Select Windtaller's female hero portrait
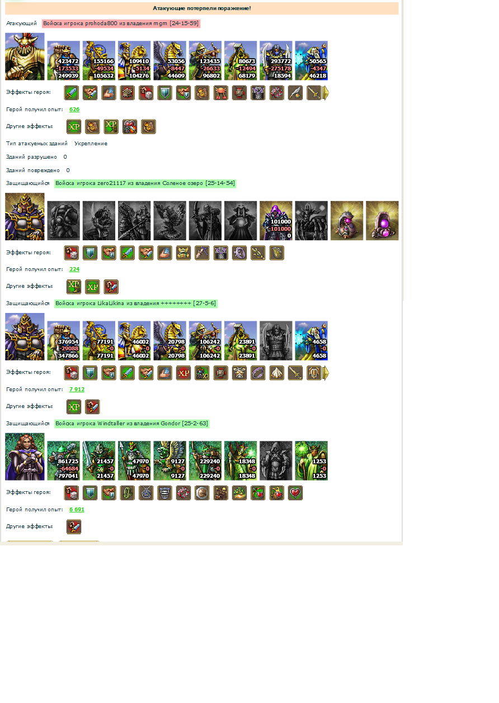Image resolution: width=499 pixels, height=703 pixels. point(25,457)
